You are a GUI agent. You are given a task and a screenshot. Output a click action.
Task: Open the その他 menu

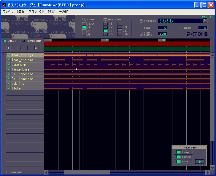tap(63, 12)
